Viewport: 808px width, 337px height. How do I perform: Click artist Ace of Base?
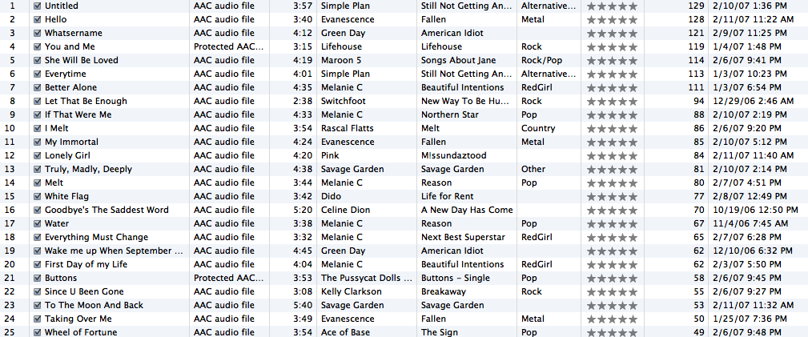tap(345, 332)
